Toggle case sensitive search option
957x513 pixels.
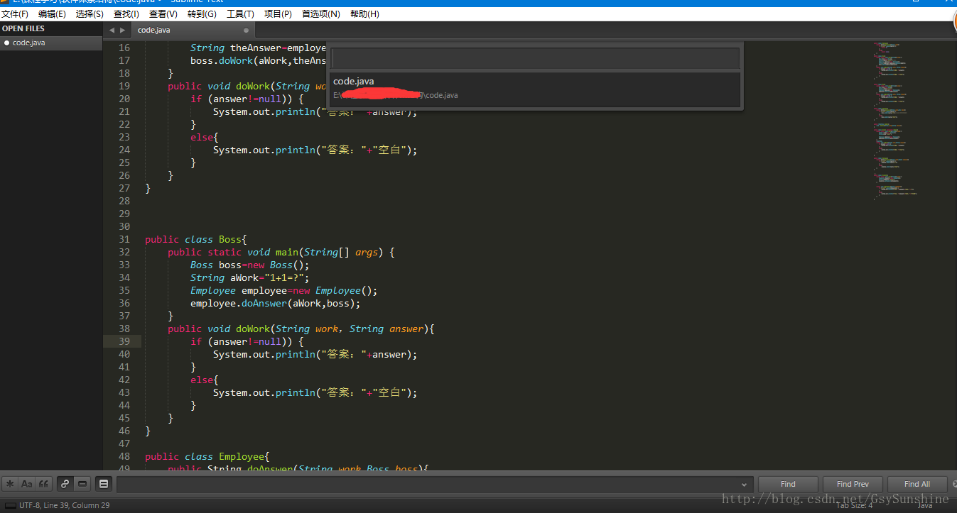(x=27, y=484)
